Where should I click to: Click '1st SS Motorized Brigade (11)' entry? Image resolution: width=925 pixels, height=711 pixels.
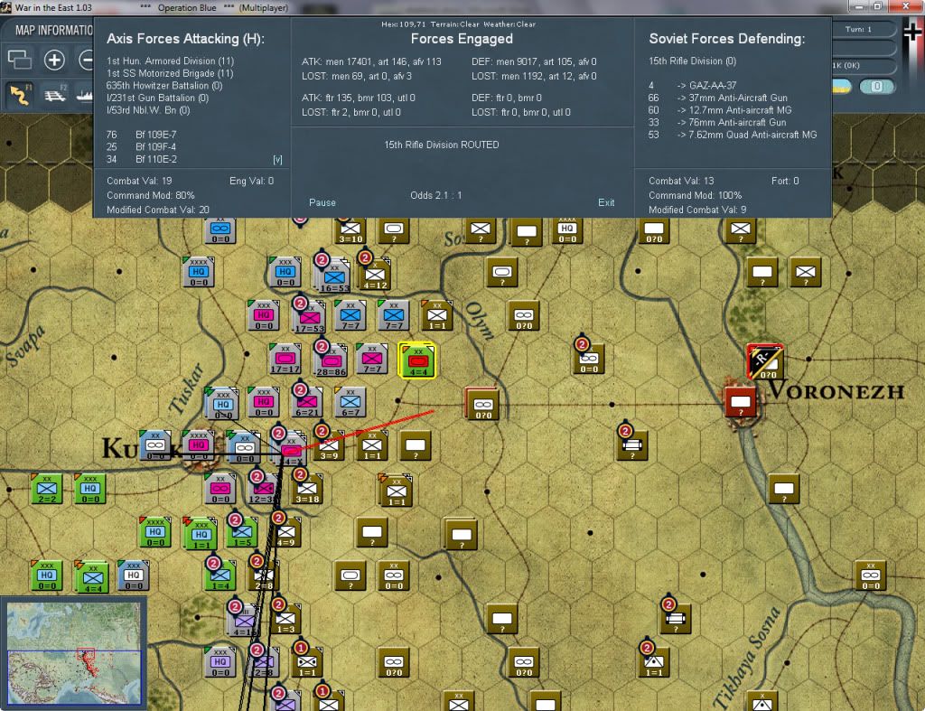(x=170, y=73)
